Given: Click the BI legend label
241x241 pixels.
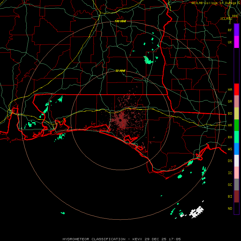Looking at the screenshot, I should point(230,197).
